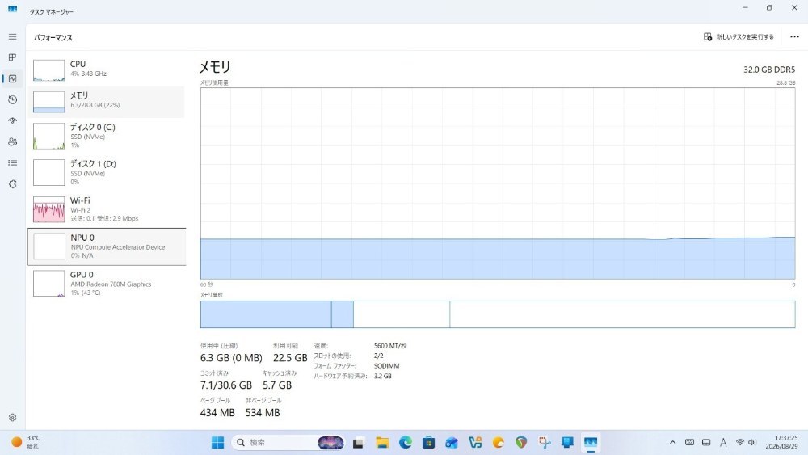Select ディスク 0 (C:) performance item
The image size is (808, 455).
coord(107,136)
